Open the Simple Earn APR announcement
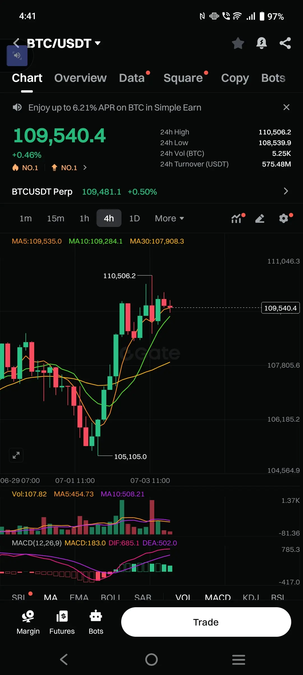The image size is (303, 675). tap(115, 107)
